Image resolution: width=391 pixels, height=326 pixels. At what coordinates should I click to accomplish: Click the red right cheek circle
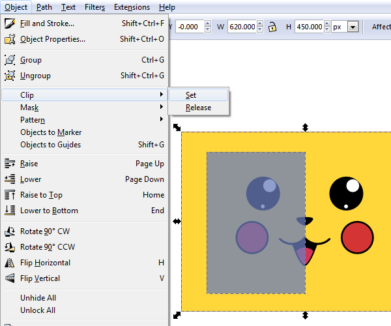[x=357, y=237]
